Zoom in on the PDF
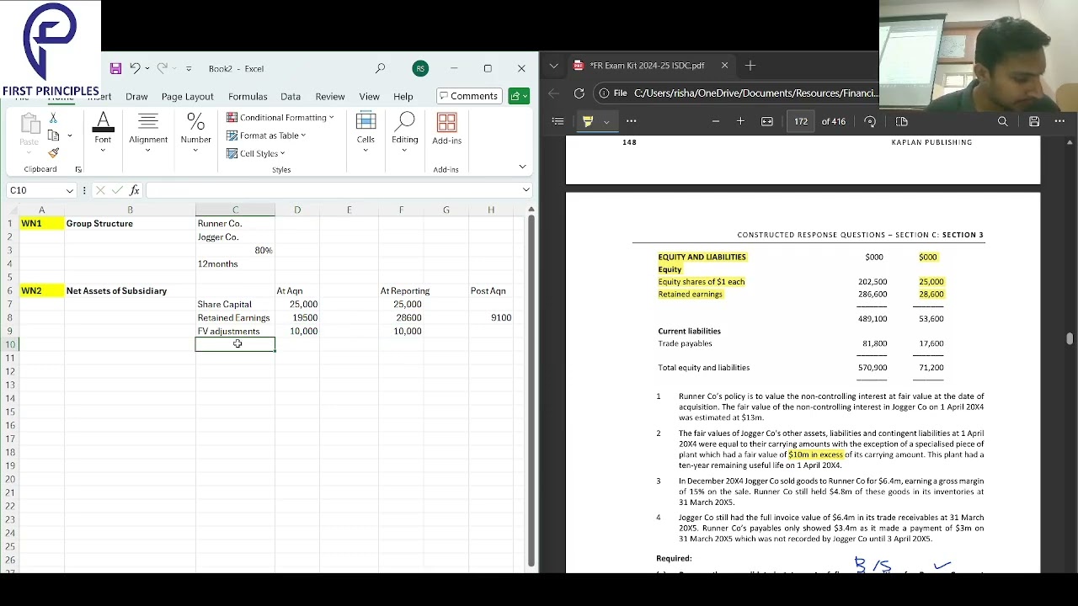The width and height of the screenshot is (1078, 606). point(740,121)
